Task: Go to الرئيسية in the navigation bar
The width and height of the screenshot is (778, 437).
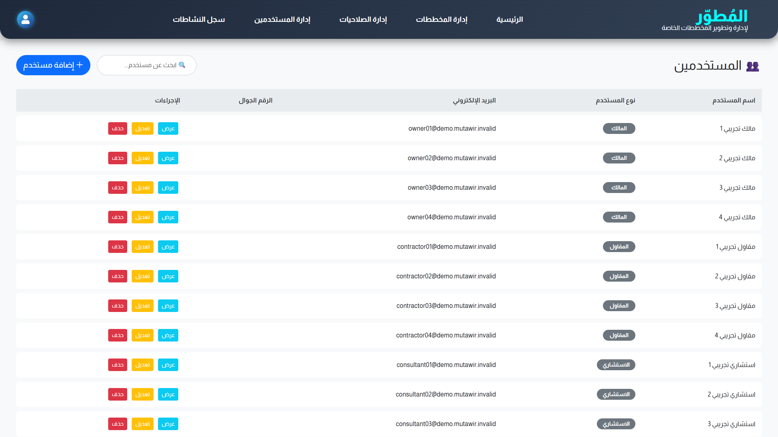Action: click(510, 19)
